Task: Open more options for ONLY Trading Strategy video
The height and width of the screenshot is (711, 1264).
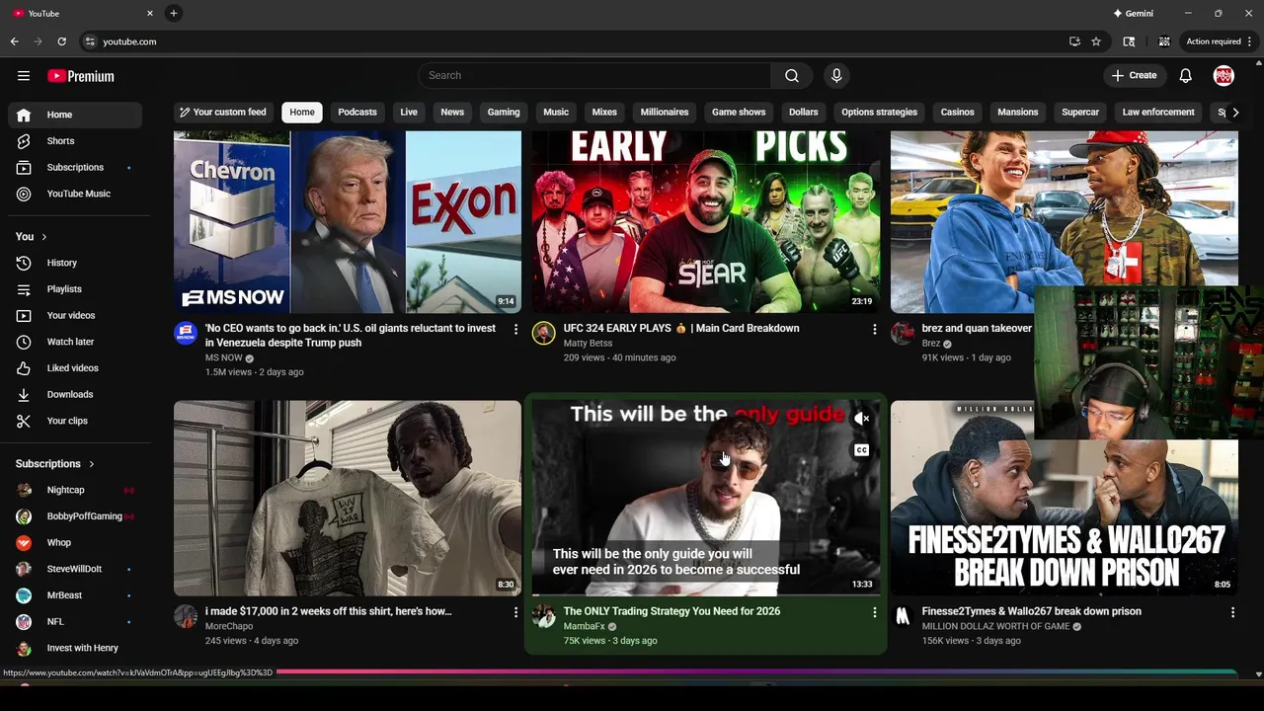Action: [874, 612]
